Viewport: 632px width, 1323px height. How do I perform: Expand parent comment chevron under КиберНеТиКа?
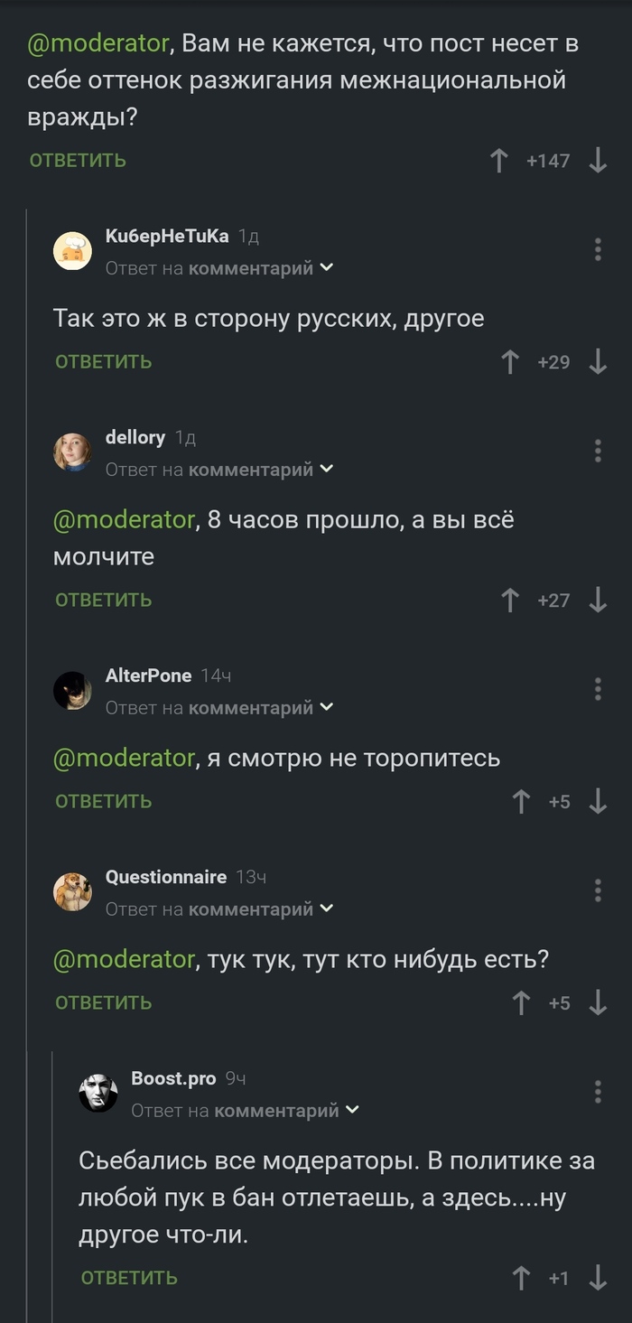[327, 267]
